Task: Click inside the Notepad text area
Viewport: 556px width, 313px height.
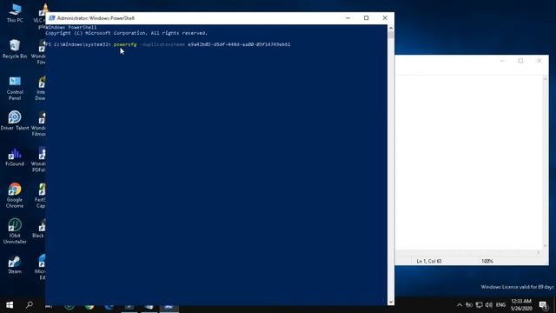Action: coord(469,162)
